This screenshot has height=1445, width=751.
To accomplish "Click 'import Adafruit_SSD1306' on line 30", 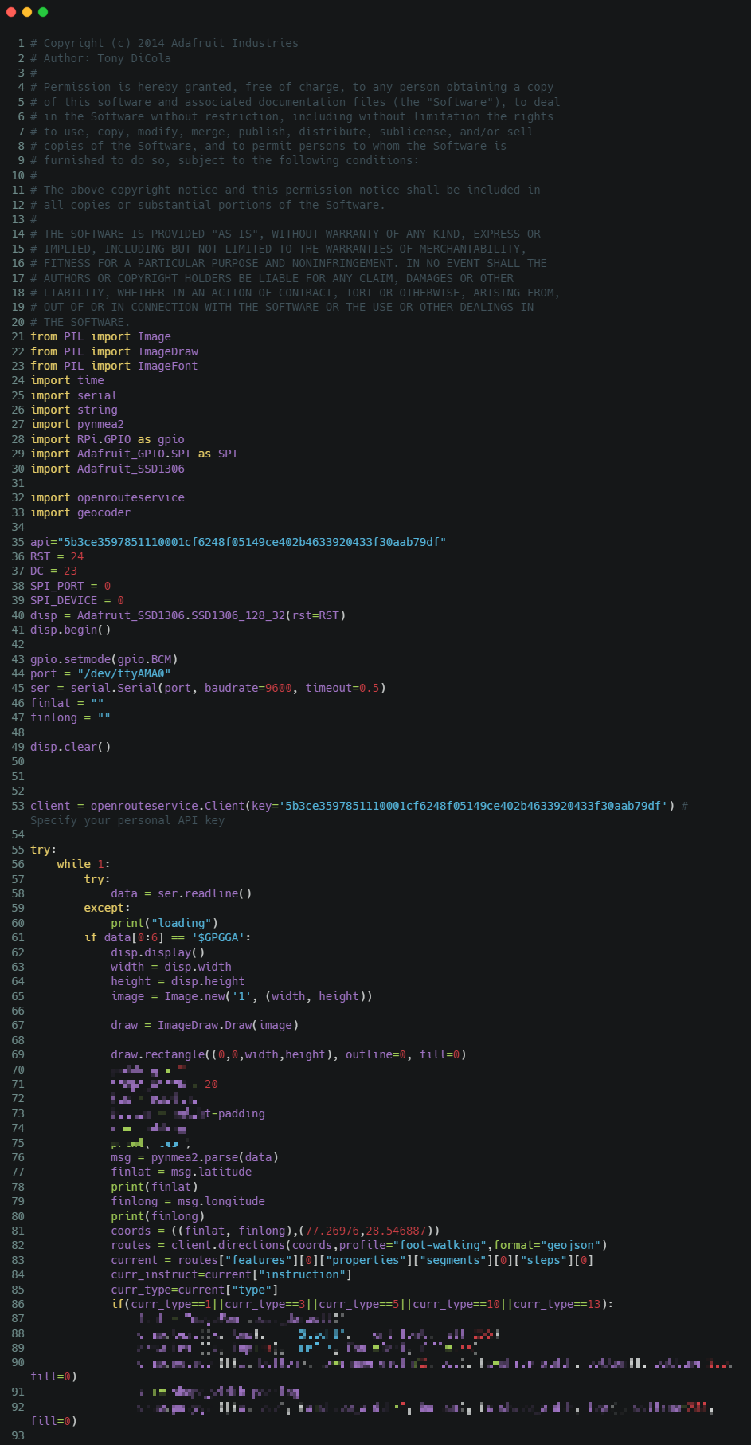I will [108, 469].
